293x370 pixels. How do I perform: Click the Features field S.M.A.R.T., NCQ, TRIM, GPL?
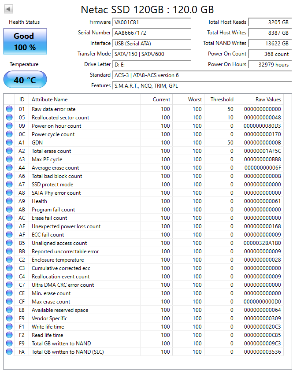(202, 86)
